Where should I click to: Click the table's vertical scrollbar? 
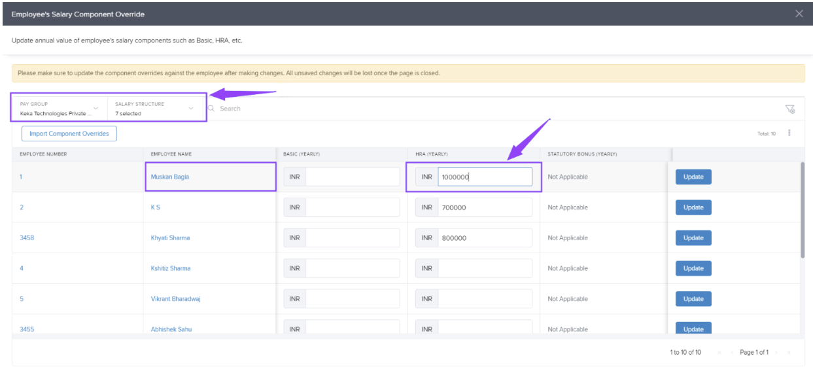pyautogui.click(x=803, y=209)
